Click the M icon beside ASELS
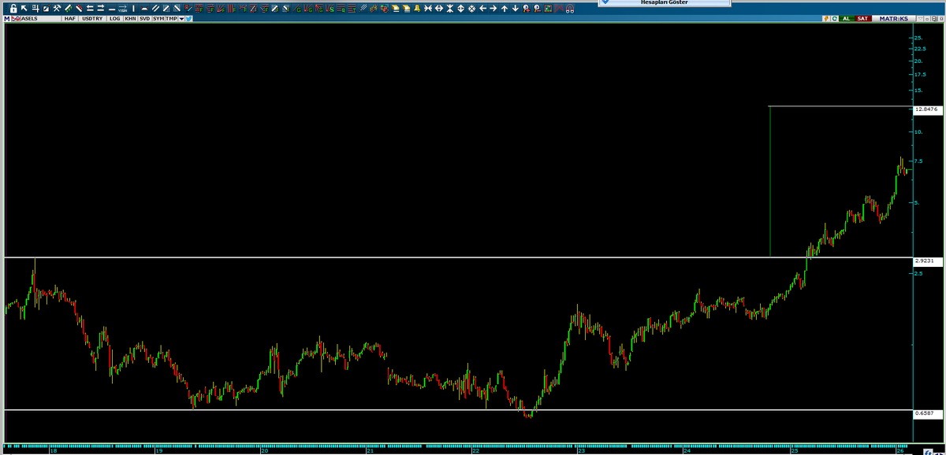The width and height of the screenshot is (946, 455). [6, 18]
